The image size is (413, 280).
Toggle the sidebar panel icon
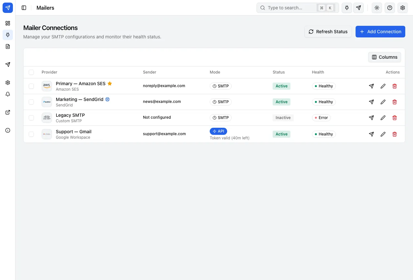point(24,8)
